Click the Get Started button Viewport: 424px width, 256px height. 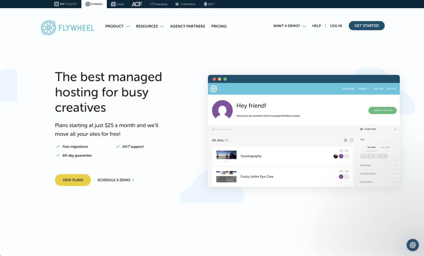tap(366, 26)
